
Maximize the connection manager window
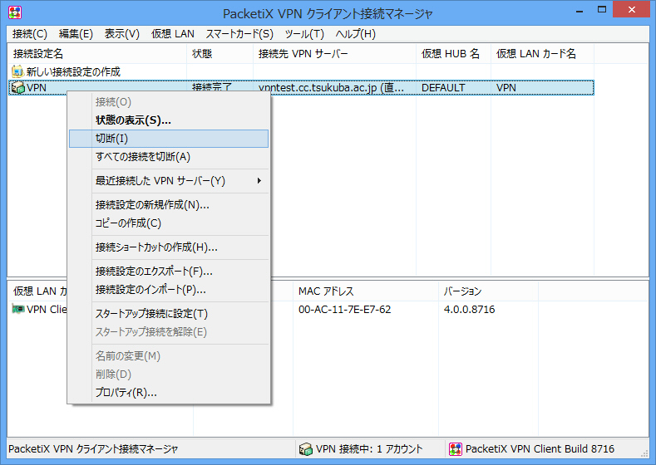tap(602, 10)
